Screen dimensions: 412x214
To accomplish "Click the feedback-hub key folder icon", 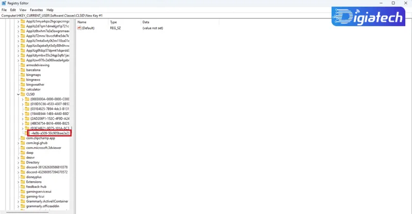I will tap(23, 187).
